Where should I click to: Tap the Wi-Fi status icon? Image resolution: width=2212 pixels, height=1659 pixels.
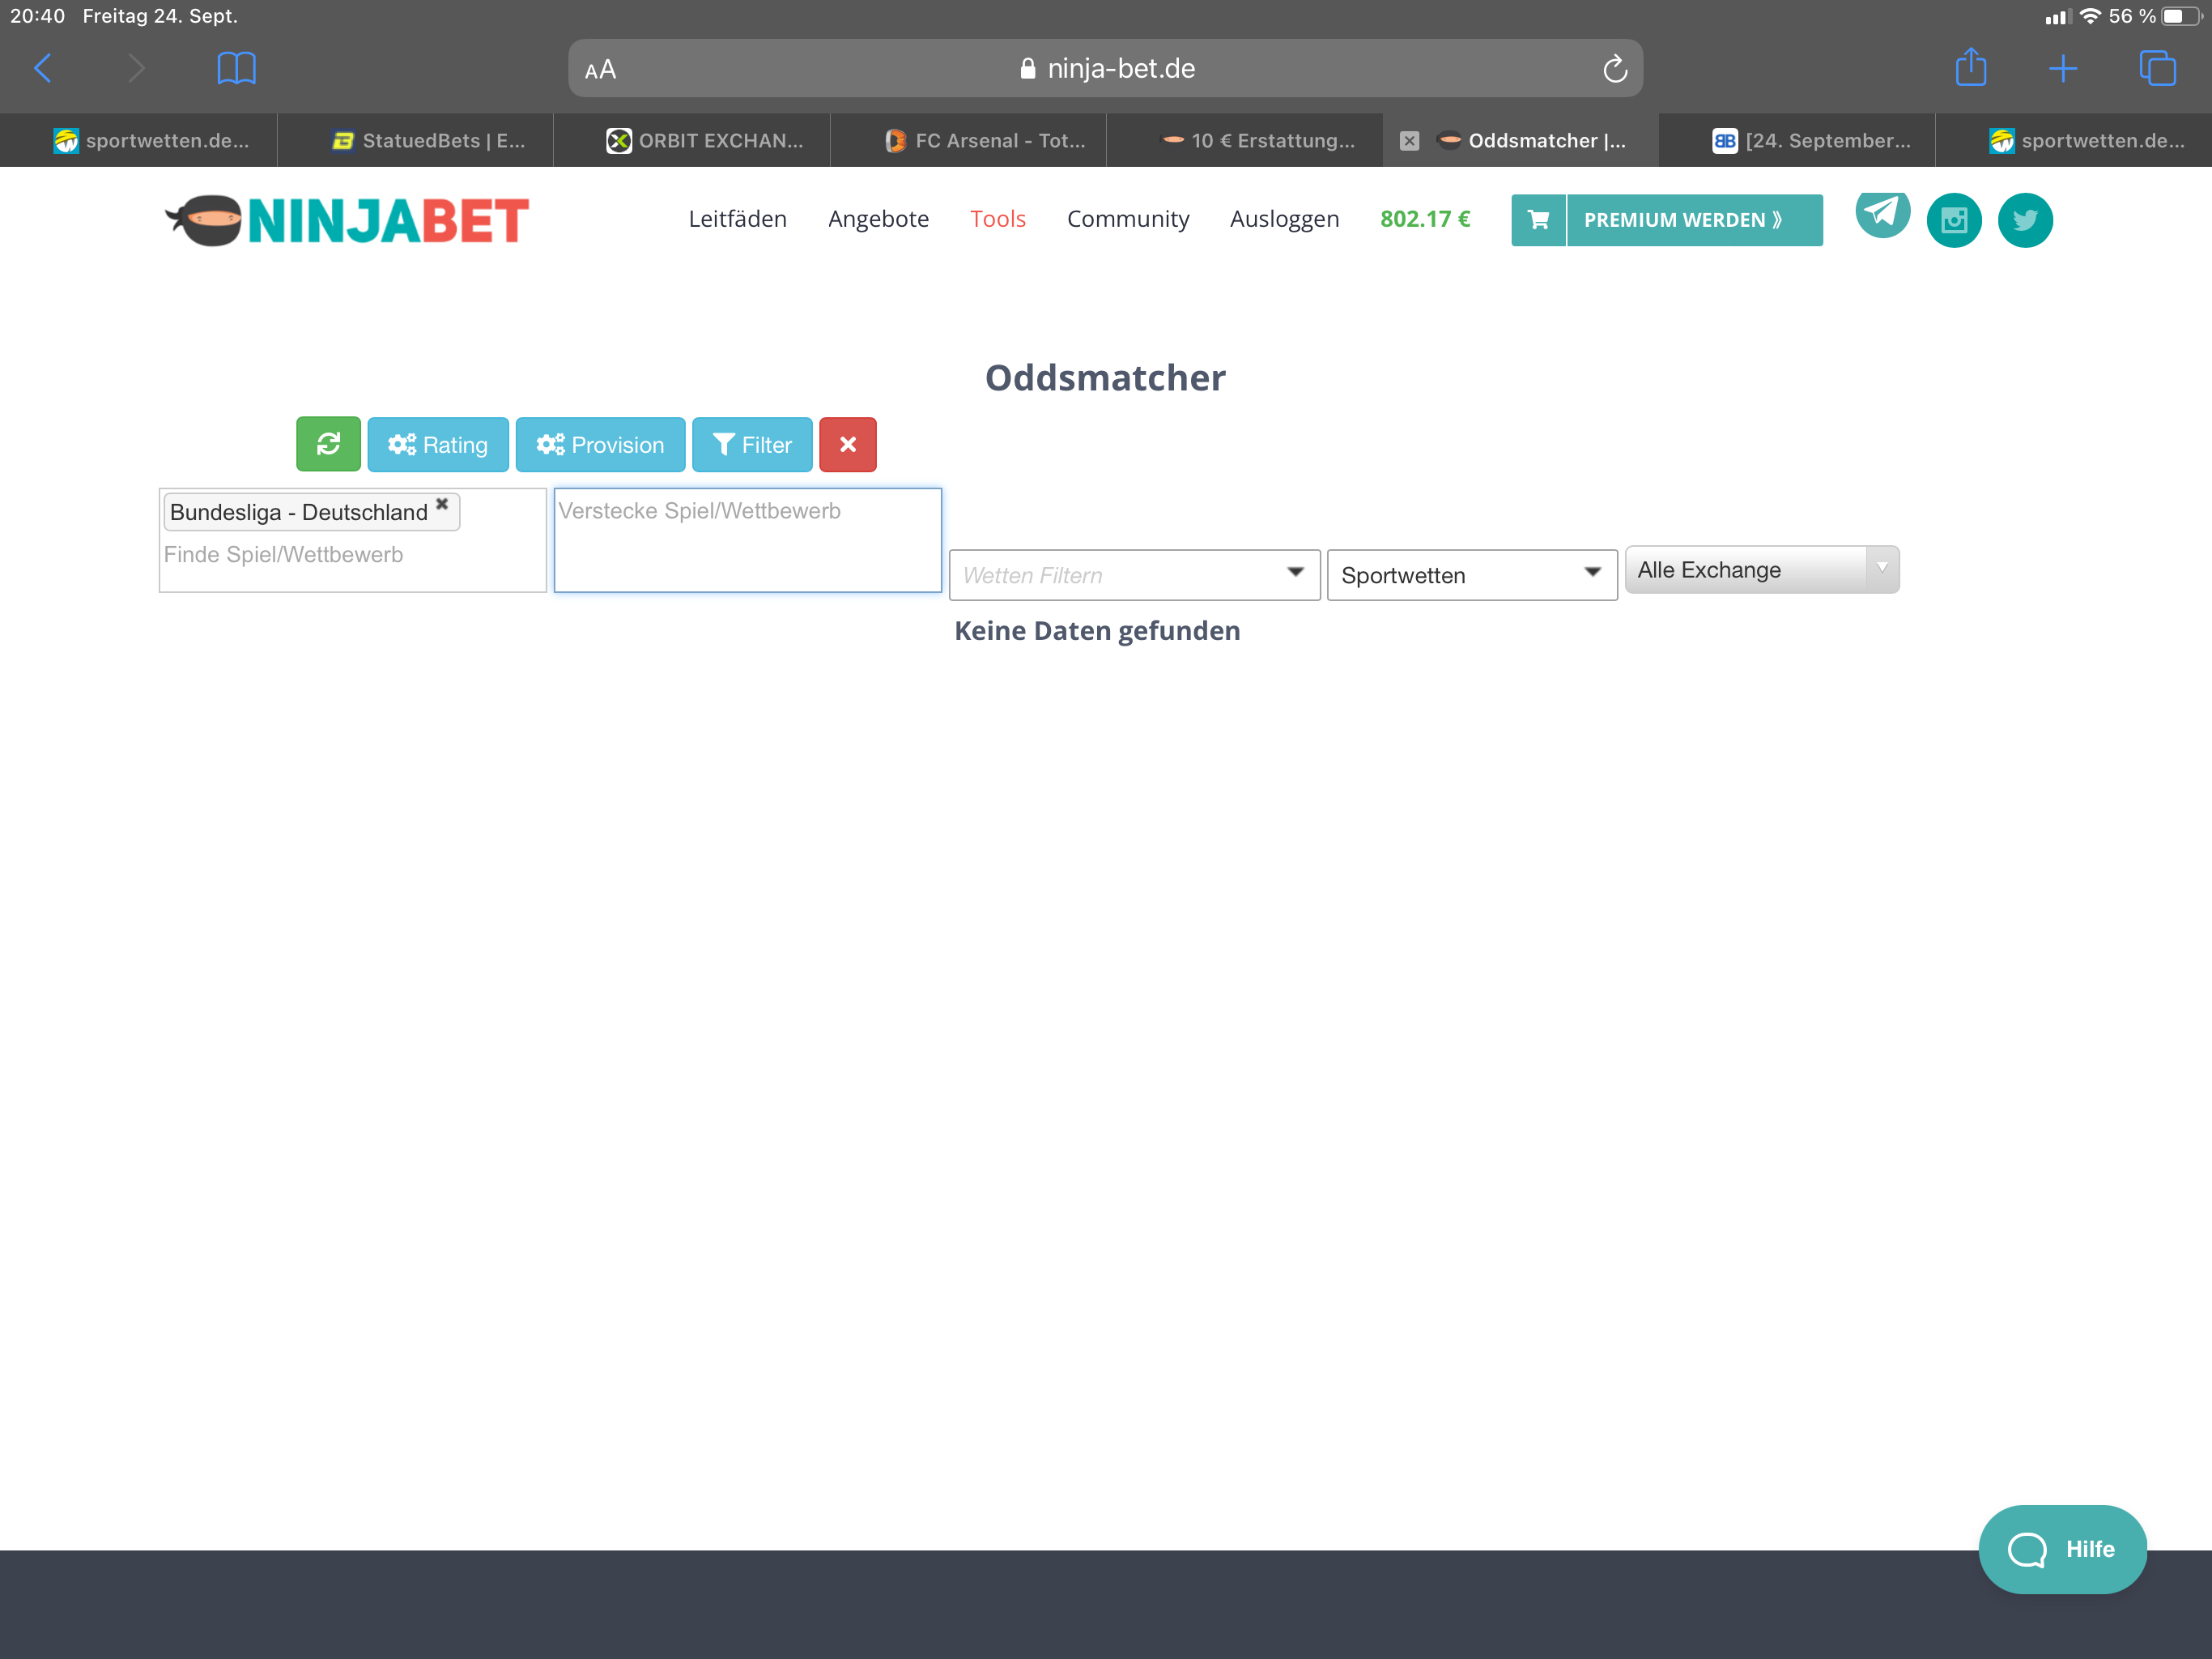[2090, 16]
